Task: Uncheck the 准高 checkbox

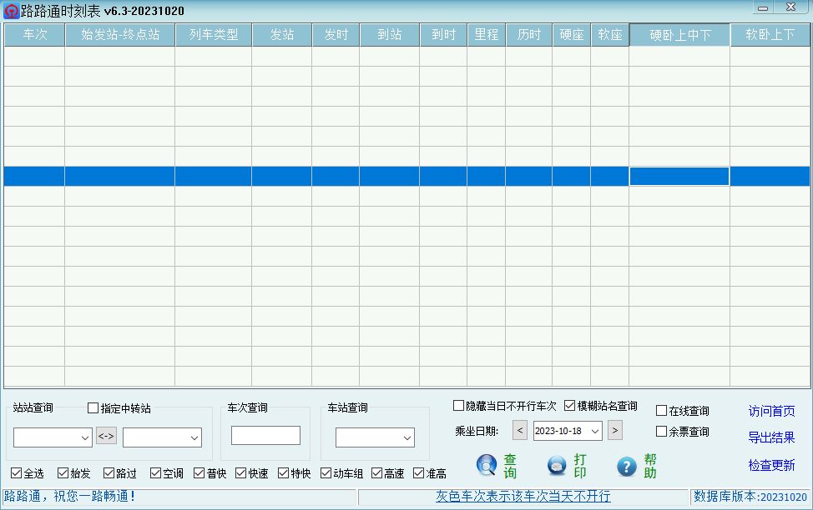Action: [418, 472]
